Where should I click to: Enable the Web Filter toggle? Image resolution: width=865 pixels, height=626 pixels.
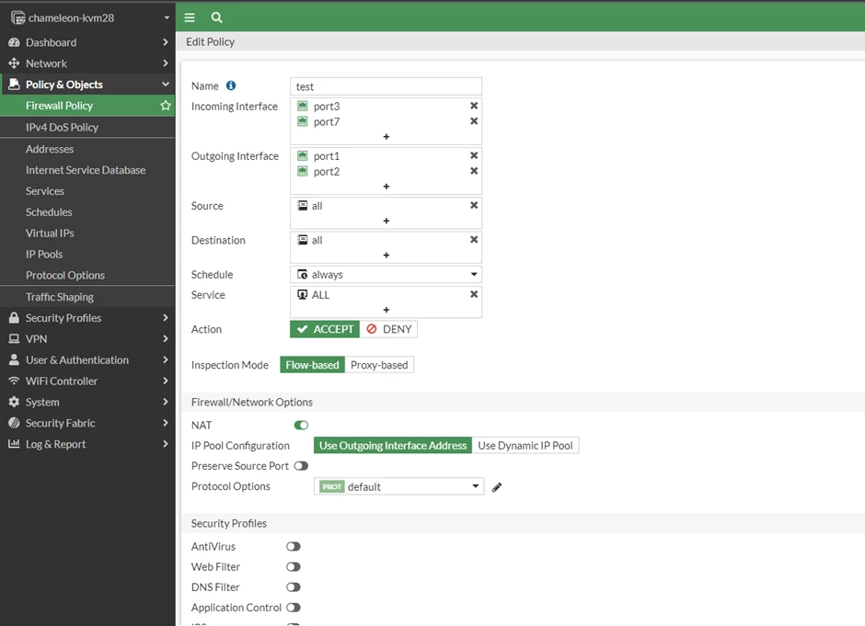click(294, 566)
